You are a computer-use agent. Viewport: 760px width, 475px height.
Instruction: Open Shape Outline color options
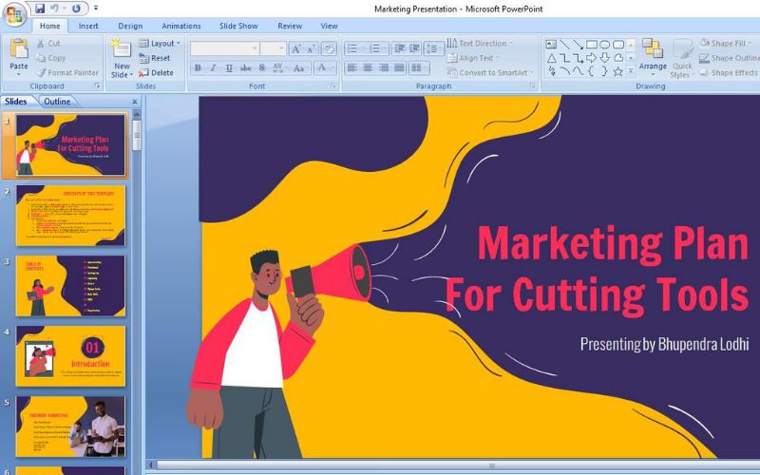[x=730, y=58]
